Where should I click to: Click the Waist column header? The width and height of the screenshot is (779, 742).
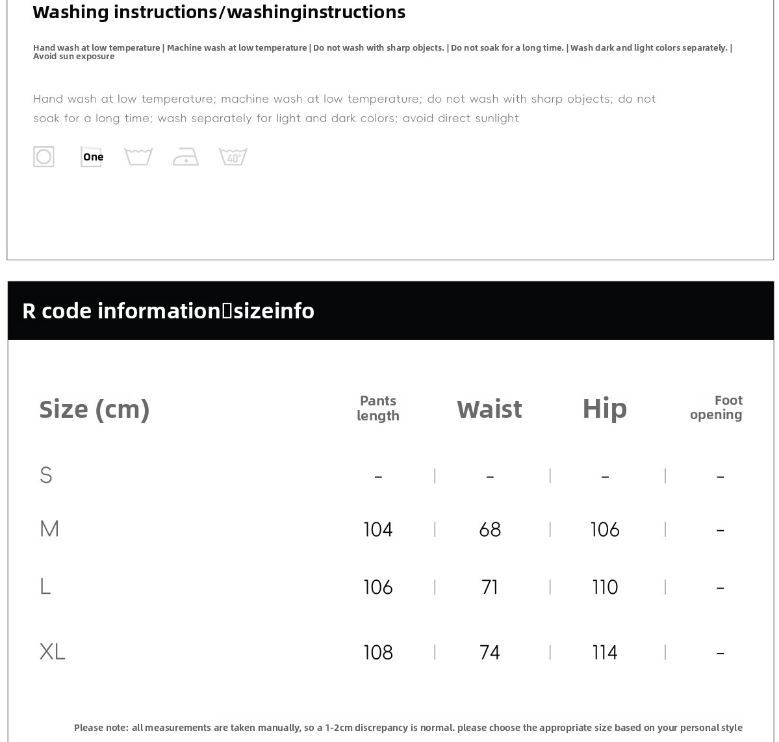pos(489,409)
